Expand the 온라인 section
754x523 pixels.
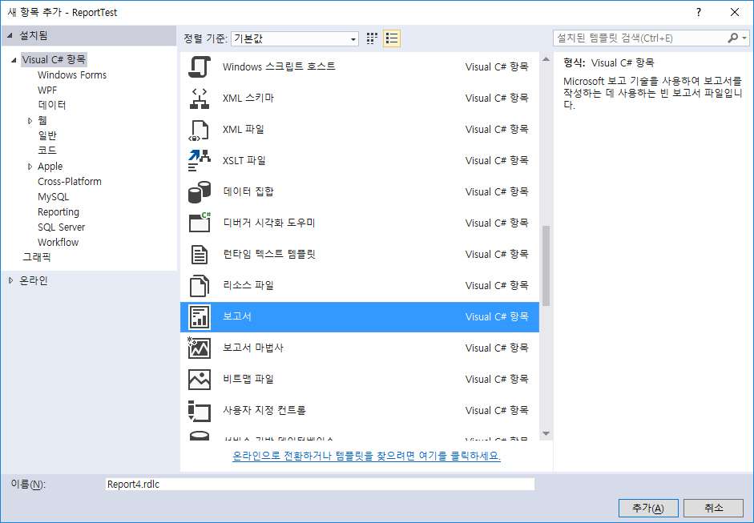coord(10,280)
